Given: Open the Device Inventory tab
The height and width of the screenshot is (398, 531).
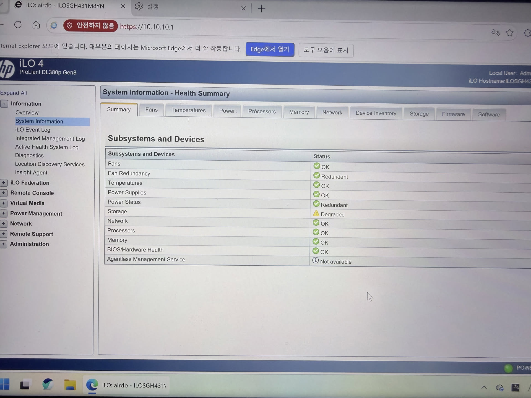Looking at the screenshot, I should tap(376, 113).
